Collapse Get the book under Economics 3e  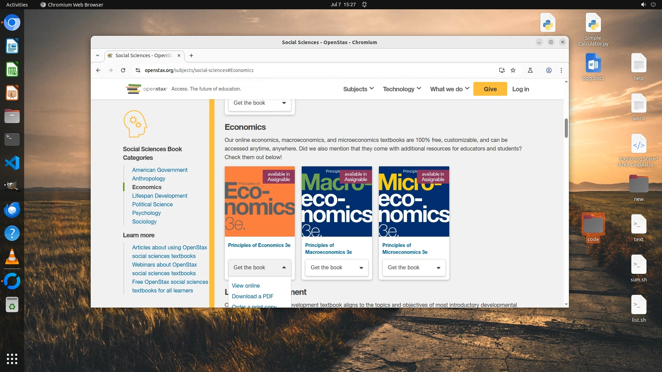pos(259,268)
